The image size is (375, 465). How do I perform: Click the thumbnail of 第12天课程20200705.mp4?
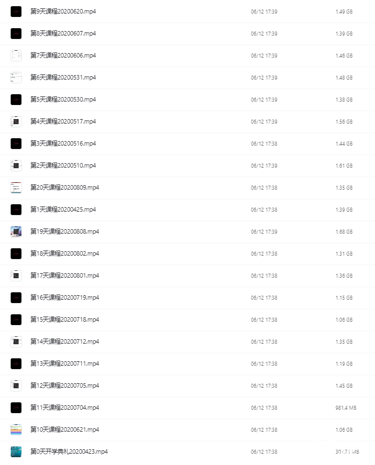coord(16,385)
